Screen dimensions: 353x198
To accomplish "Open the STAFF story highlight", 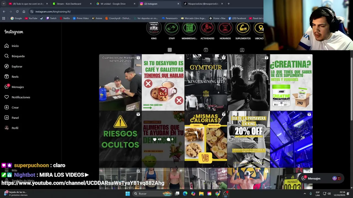I will click(172, 28).
